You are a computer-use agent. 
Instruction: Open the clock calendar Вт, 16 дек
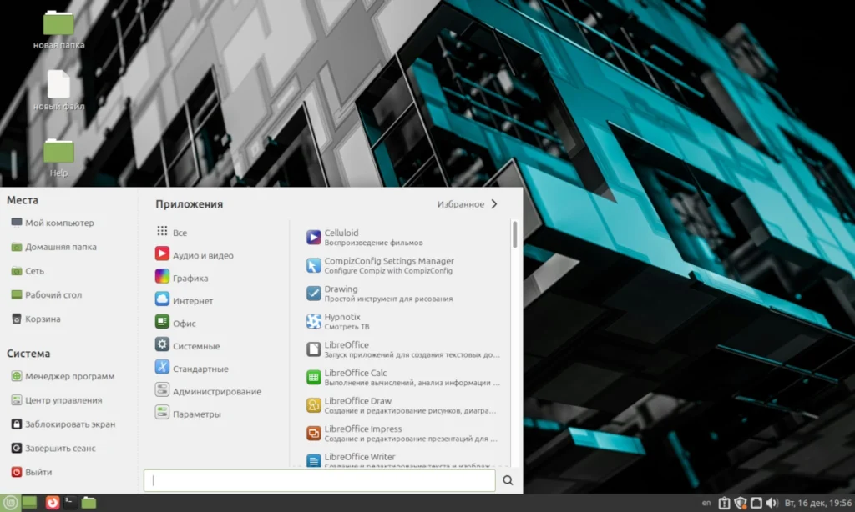point(817,504)
